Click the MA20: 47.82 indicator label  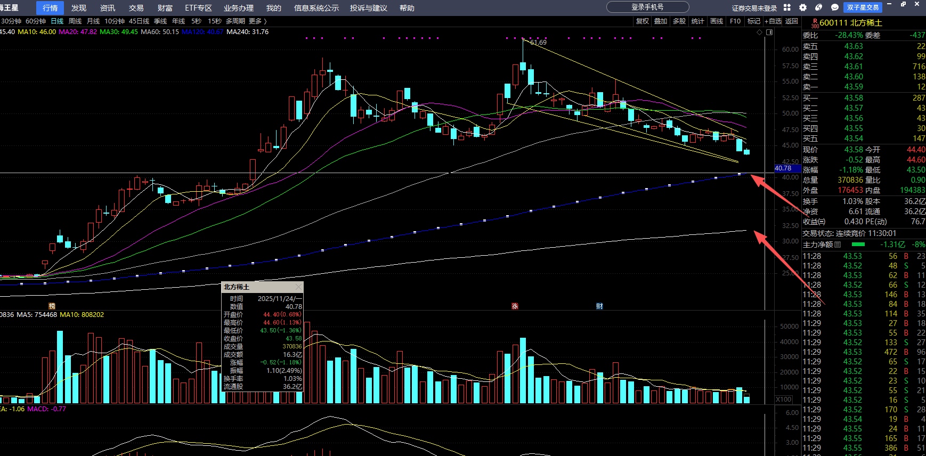click(x=78, y=32)
